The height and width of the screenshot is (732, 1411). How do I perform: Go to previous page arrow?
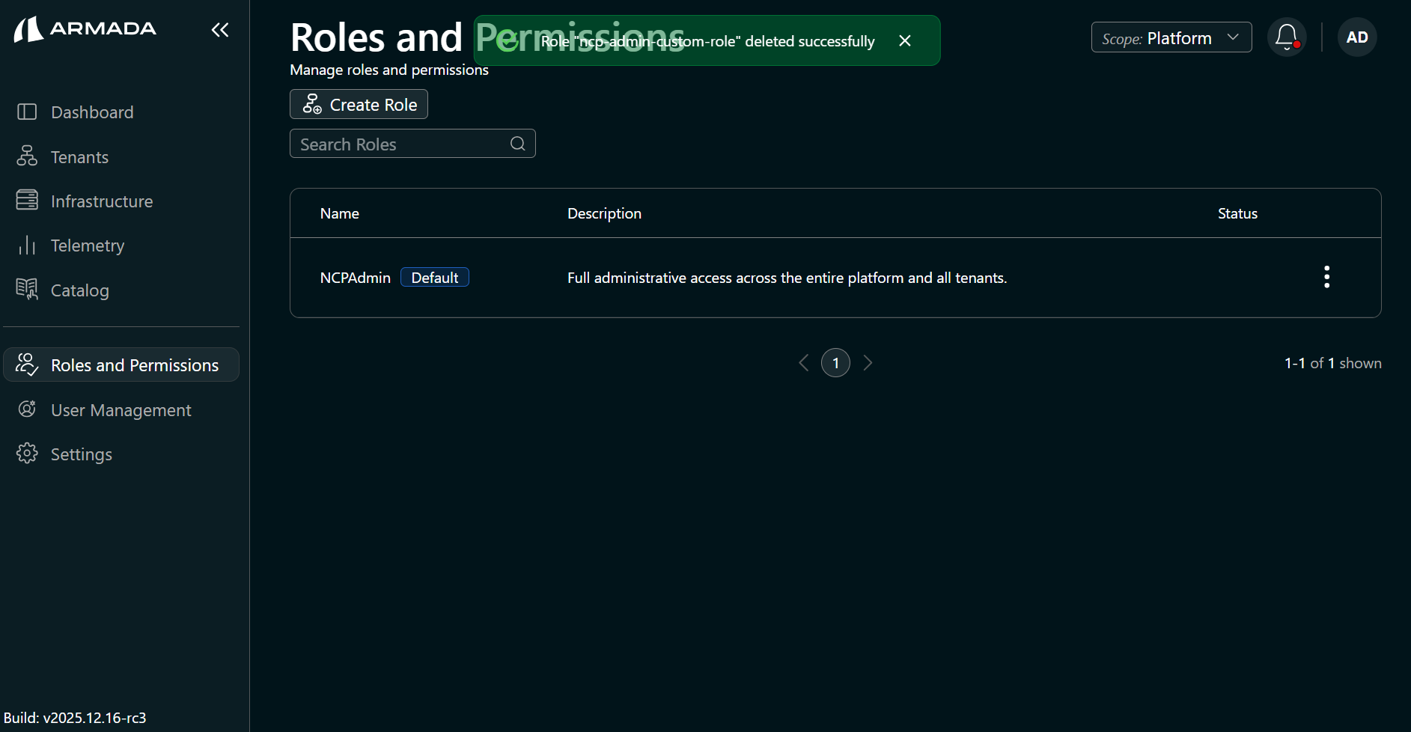click(x=803, y=363)
